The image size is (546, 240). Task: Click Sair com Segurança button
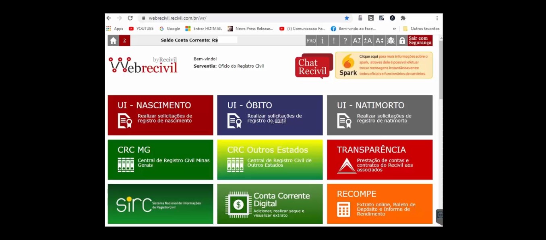coord(420,41)
